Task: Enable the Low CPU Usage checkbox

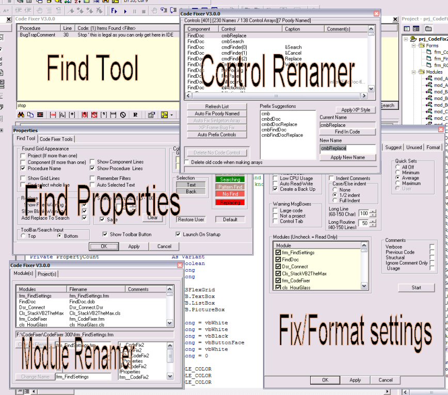Action: coord(275,178)
